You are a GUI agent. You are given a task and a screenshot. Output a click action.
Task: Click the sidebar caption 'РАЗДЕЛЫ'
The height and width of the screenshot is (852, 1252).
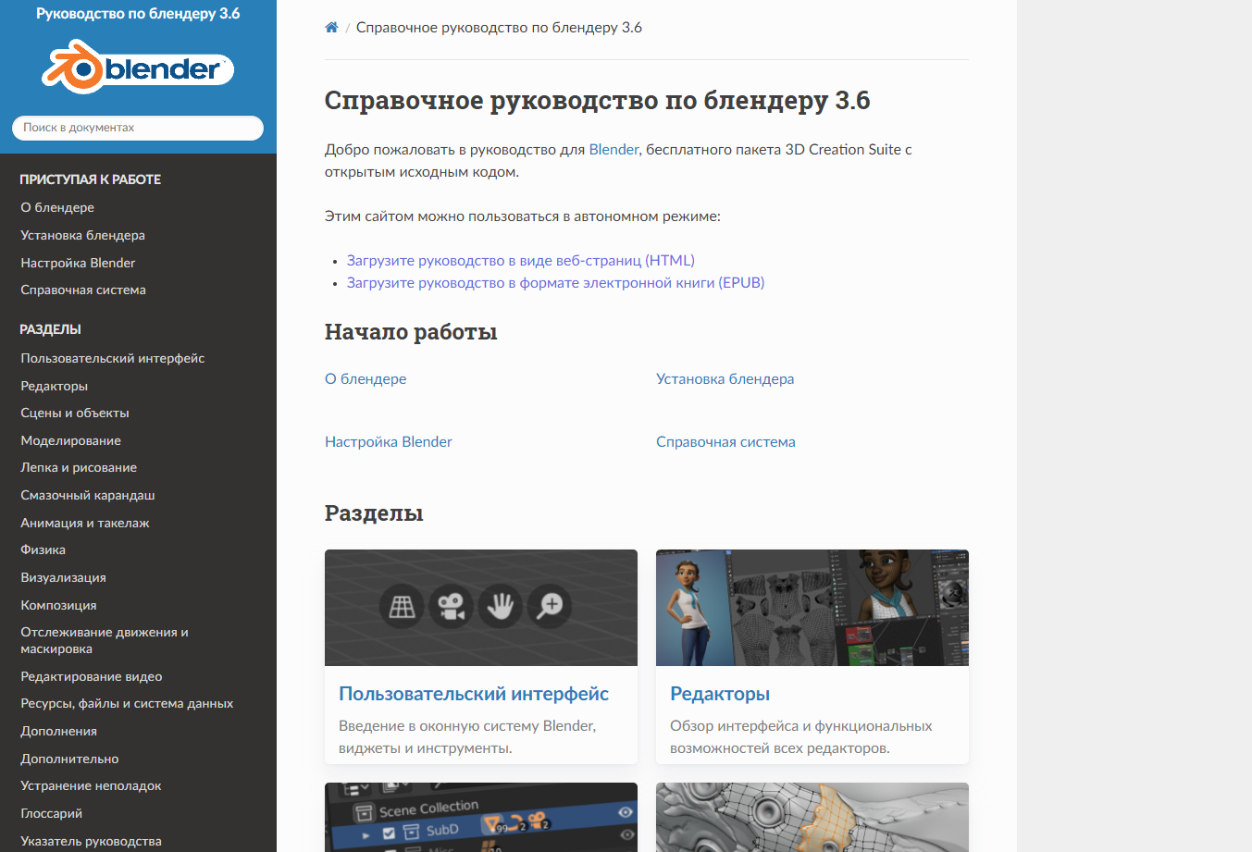click(x=50, y=329)
